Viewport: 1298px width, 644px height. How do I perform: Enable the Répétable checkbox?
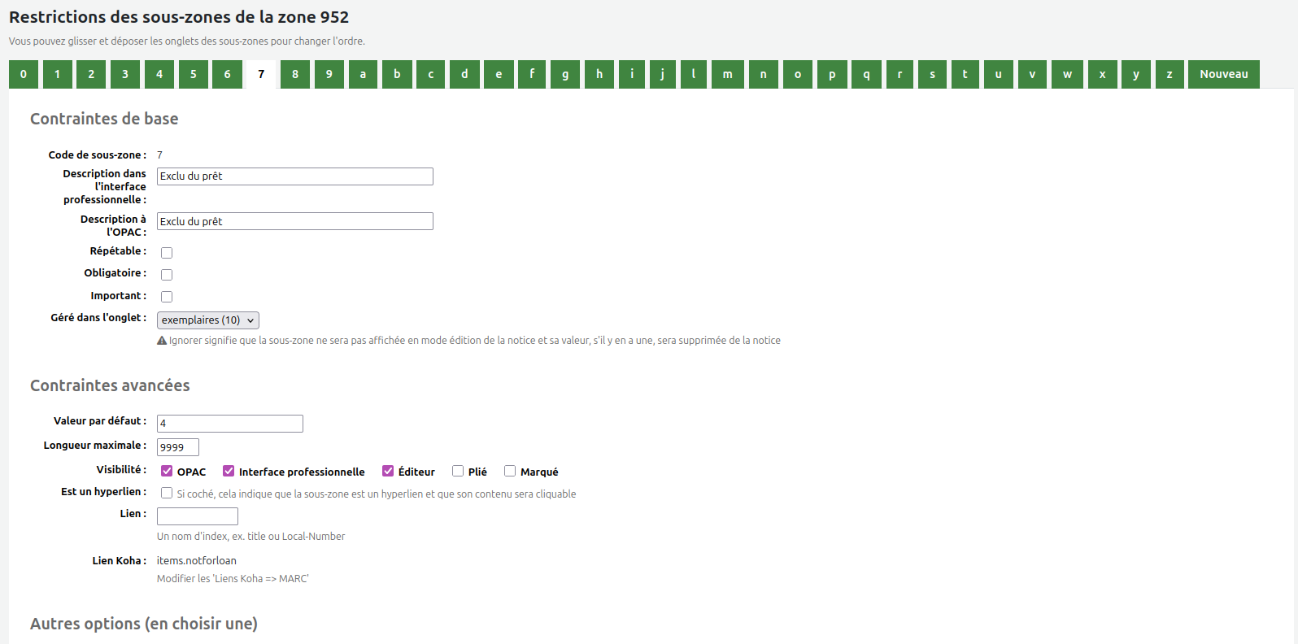167,253
